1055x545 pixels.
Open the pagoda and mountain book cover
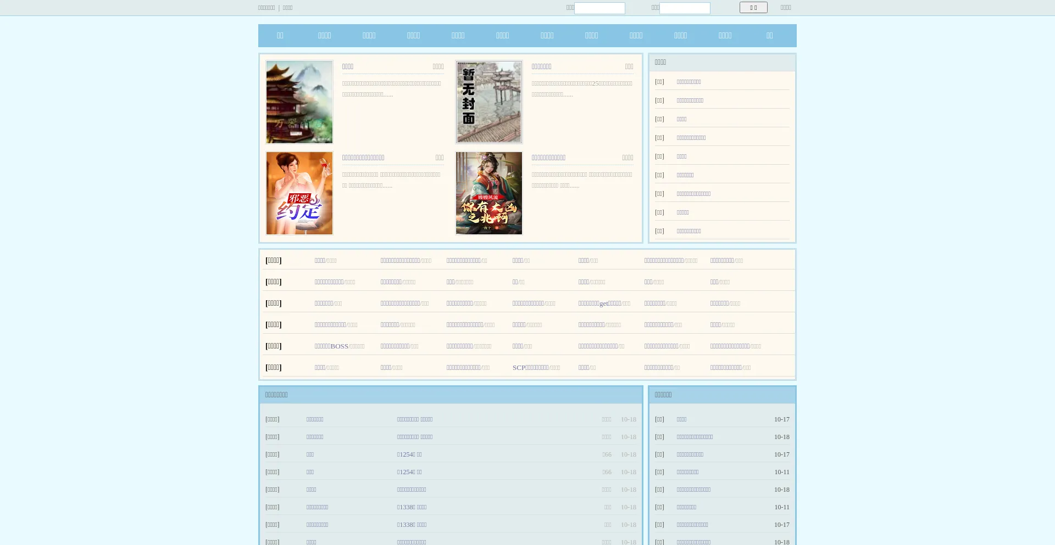tap(299, 102)
